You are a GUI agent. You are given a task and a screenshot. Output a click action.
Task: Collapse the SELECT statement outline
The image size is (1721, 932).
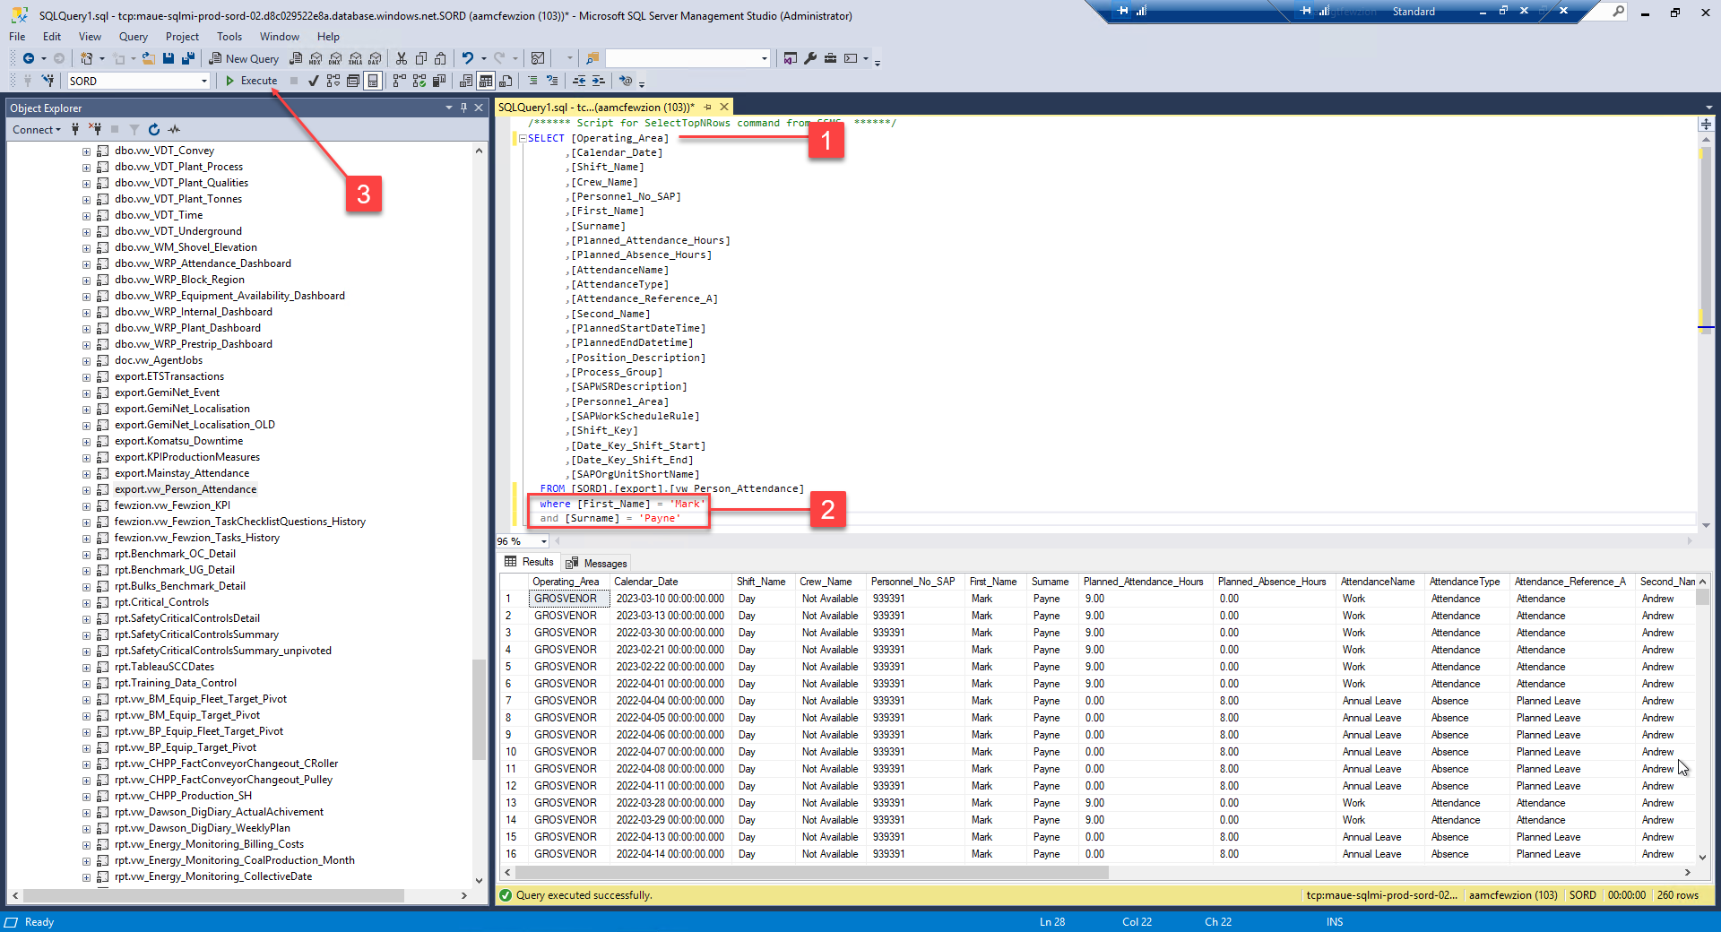click(x=523, y=138)
